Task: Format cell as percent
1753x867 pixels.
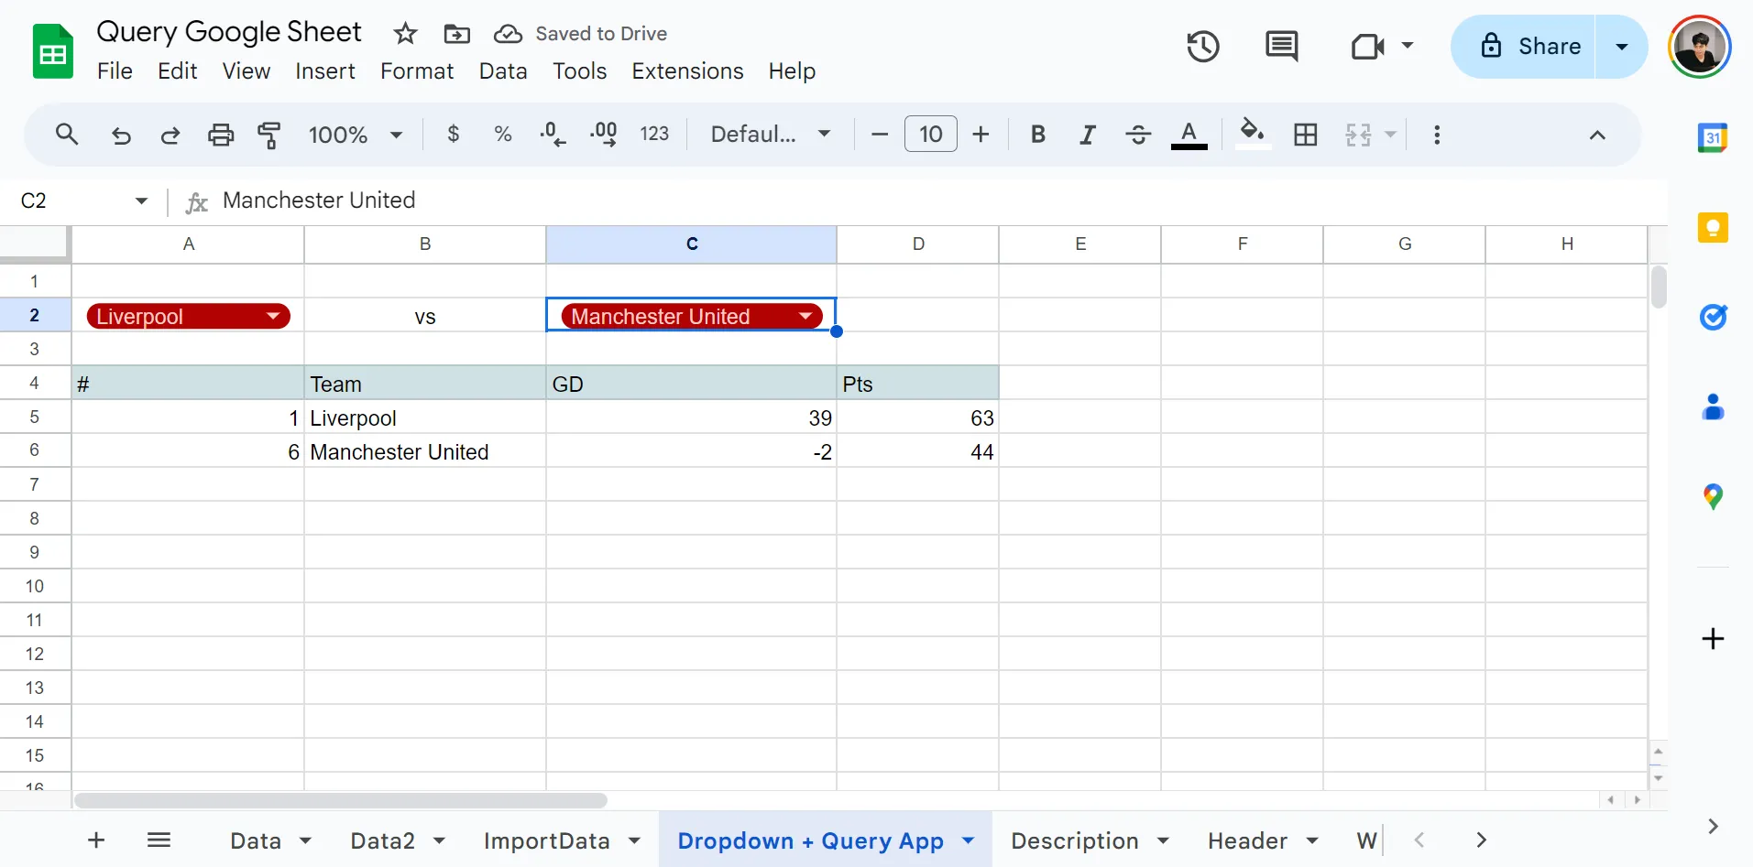Action: pyautogui.click(x=502, y=134)
